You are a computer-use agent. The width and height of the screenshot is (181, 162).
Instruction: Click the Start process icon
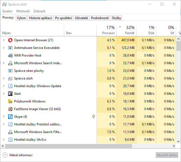[x=10, y=94]
